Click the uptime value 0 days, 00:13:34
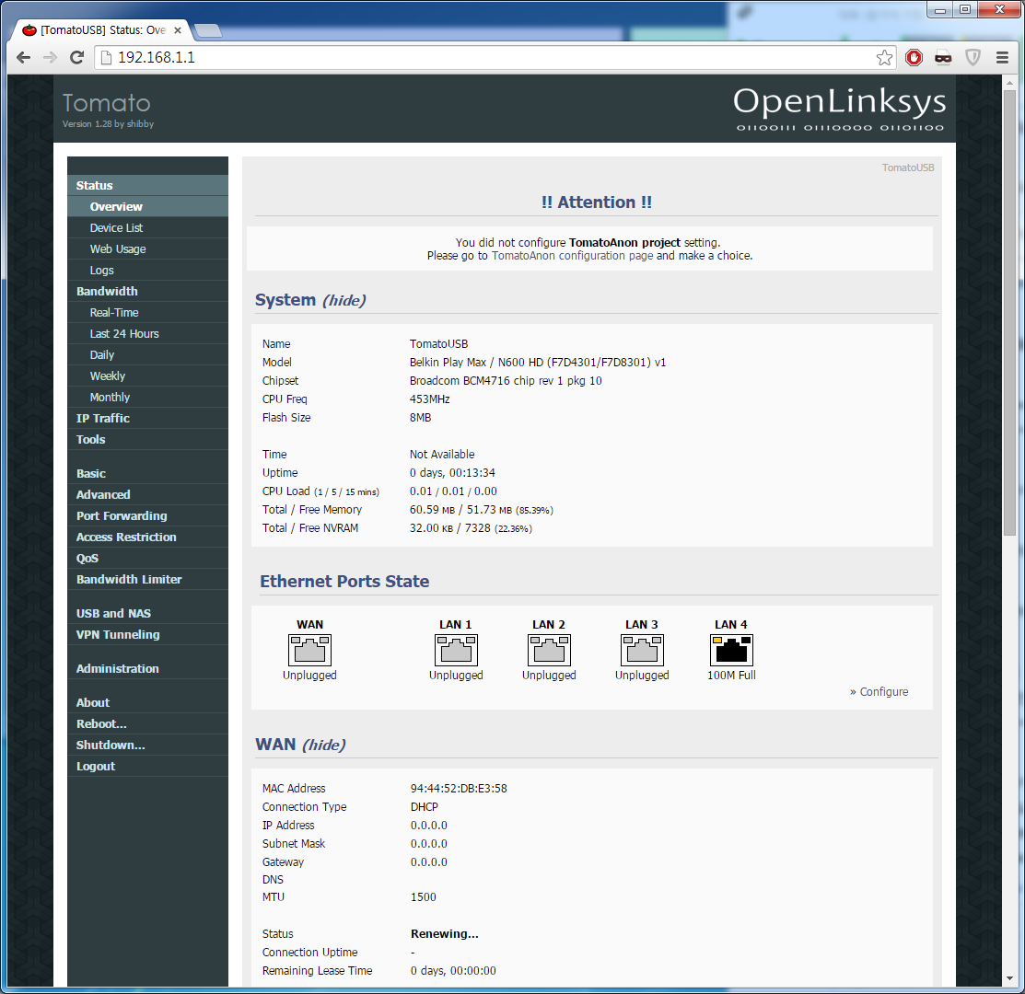This screenshot has width=1025, height=994. (x=452, y=473)
